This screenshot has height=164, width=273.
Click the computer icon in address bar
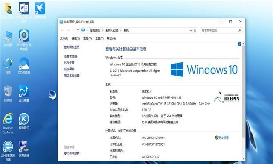[83, 30]
